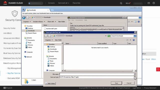Select KeyPair-def3.pem file

(50, 29)
